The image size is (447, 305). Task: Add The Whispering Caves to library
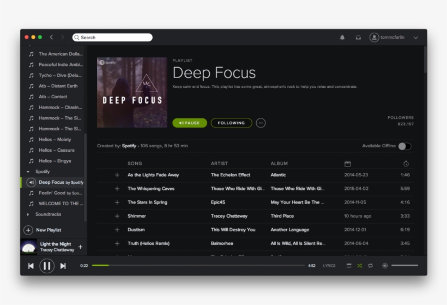117,189
